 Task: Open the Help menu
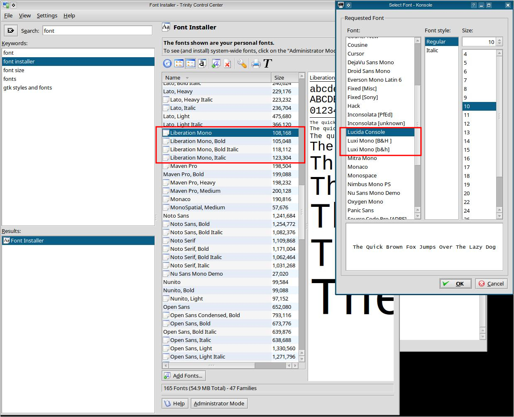click(x=69, y=15)
